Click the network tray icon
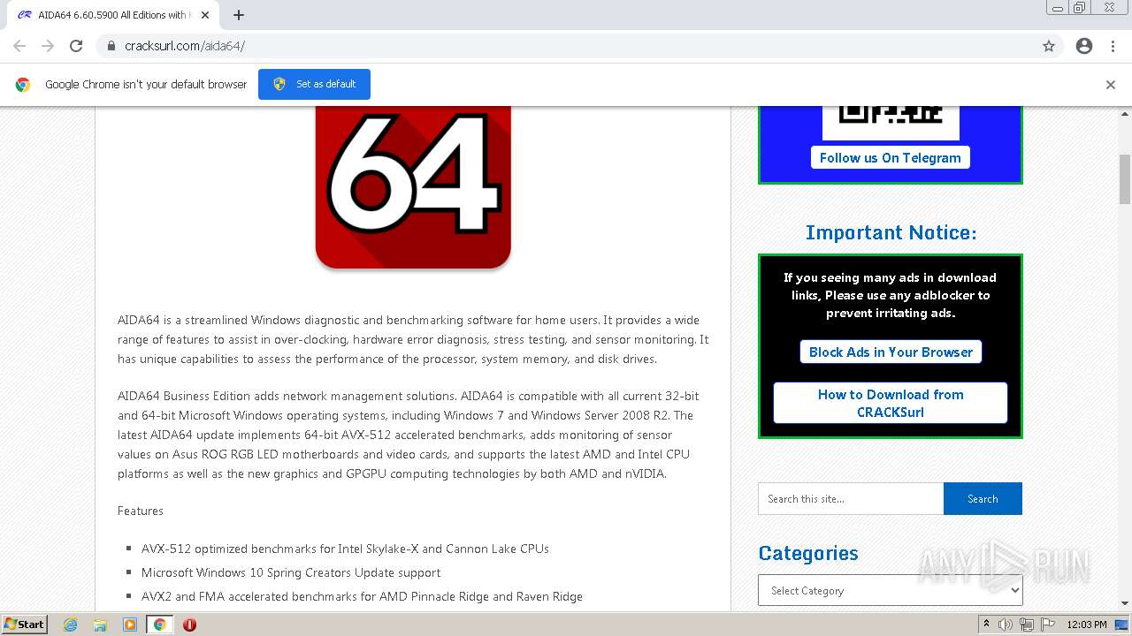The width and height of the screenshot is (1132, 636). [1027, 625]
